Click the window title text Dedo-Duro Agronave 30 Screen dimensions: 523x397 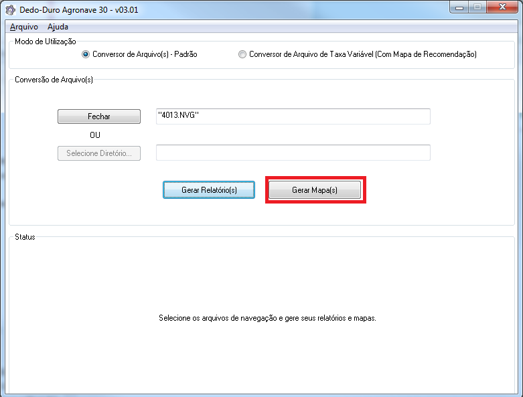coord(79,10)
